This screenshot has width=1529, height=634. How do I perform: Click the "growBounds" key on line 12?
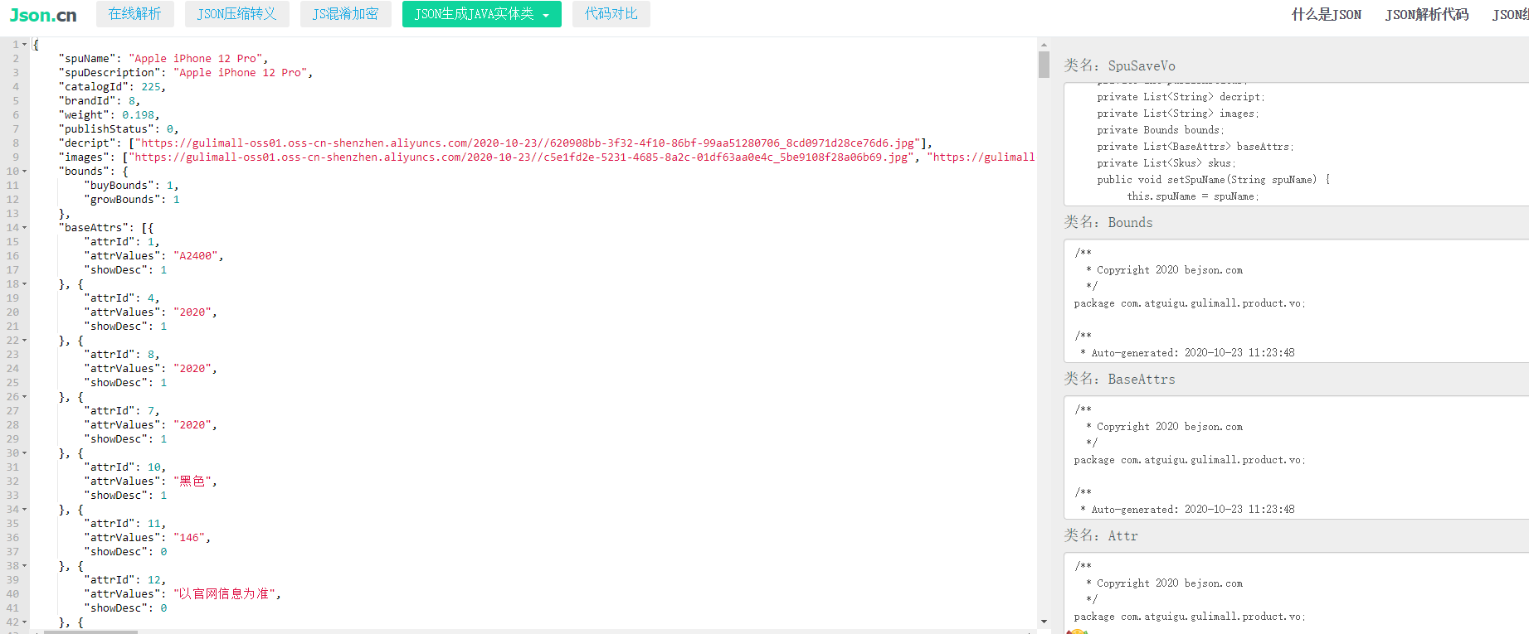pos(122,200)
